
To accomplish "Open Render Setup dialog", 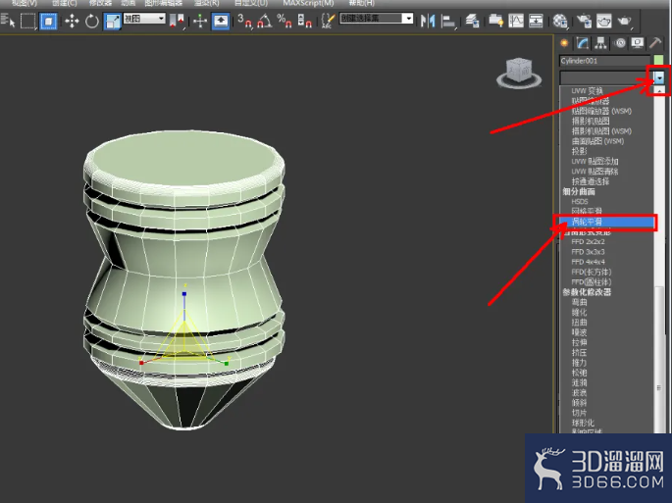I will tap(584, 21).
